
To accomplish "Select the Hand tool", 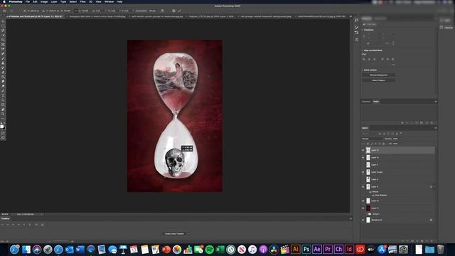I will 3,110.
